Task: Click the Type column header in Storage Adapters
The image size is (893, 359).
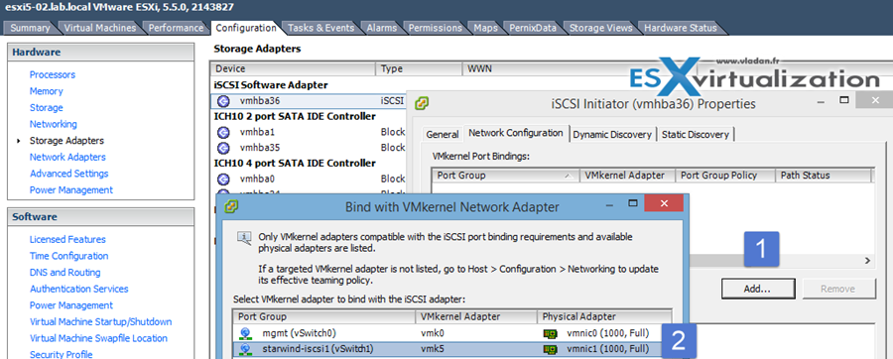Action: (x=419, y=68)
